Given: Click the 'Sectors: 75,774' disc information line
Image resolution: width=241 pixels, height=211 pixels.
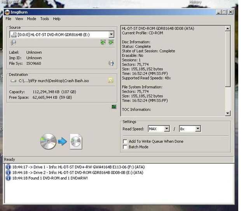Looking at the screenshot, I should [x=135, y=65].
